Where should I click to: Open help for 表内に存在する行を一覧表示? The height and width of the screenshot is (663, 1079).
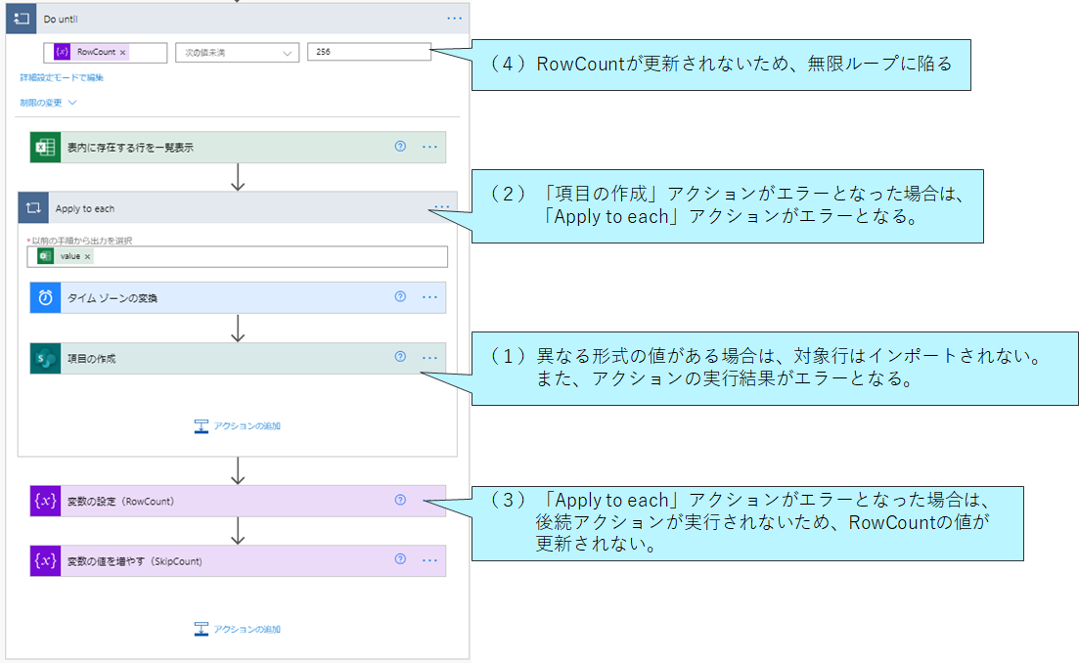pos(400,147)
